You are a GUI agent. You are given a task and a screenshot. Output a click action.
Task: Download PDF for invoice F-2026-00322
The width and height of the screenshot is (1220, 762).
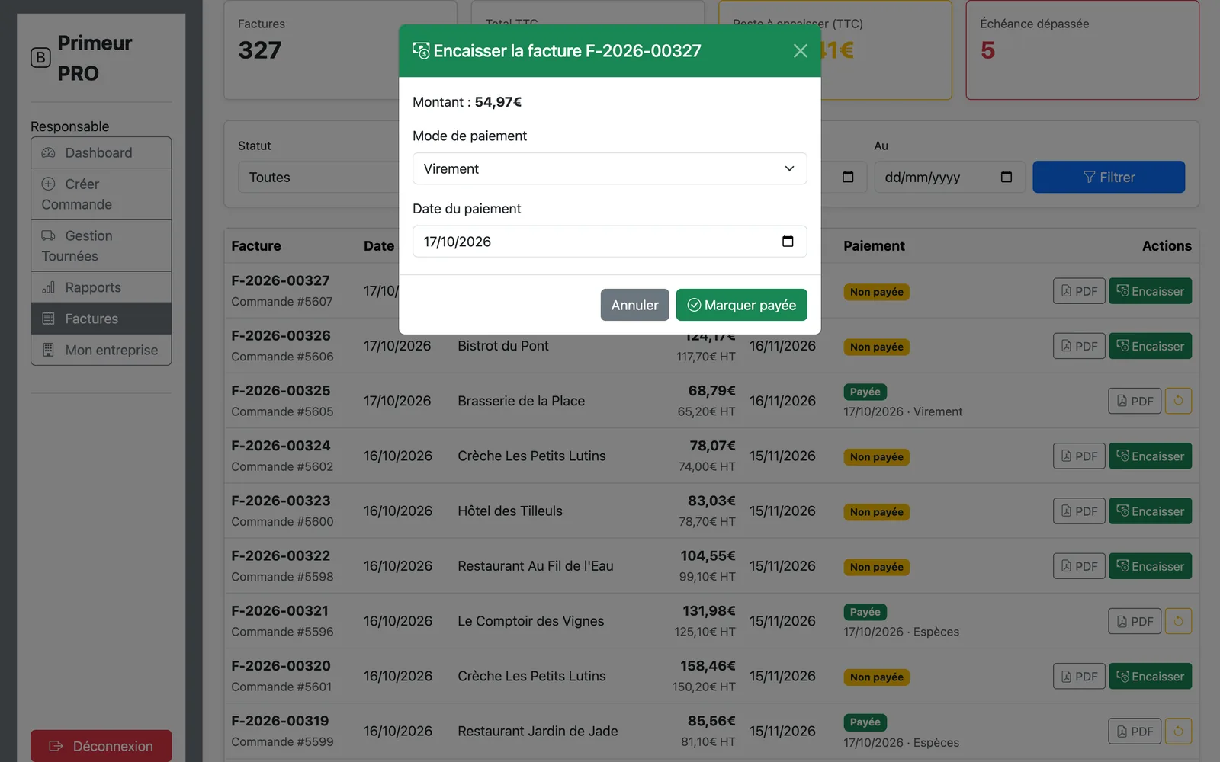coord(1079,566)
